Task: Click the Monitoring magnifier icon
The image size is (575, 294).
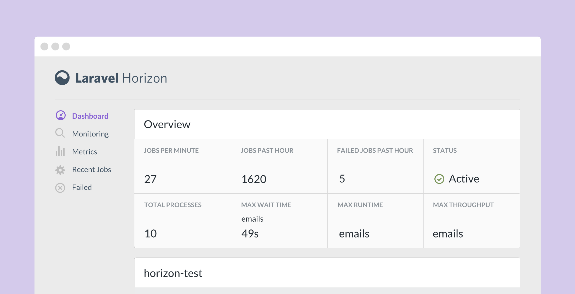Action: click(60, 134)
